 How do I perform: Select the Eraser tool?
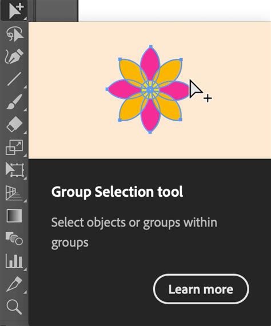pyautogui.click(x=14, y=124)
